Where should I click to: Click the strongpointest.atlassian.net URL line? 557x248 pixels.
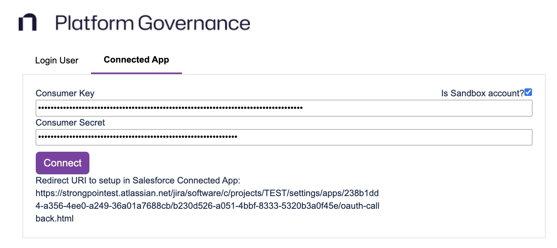207,193
